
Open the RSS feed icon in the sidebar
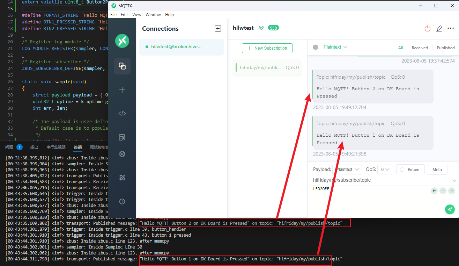click(122, 178)
